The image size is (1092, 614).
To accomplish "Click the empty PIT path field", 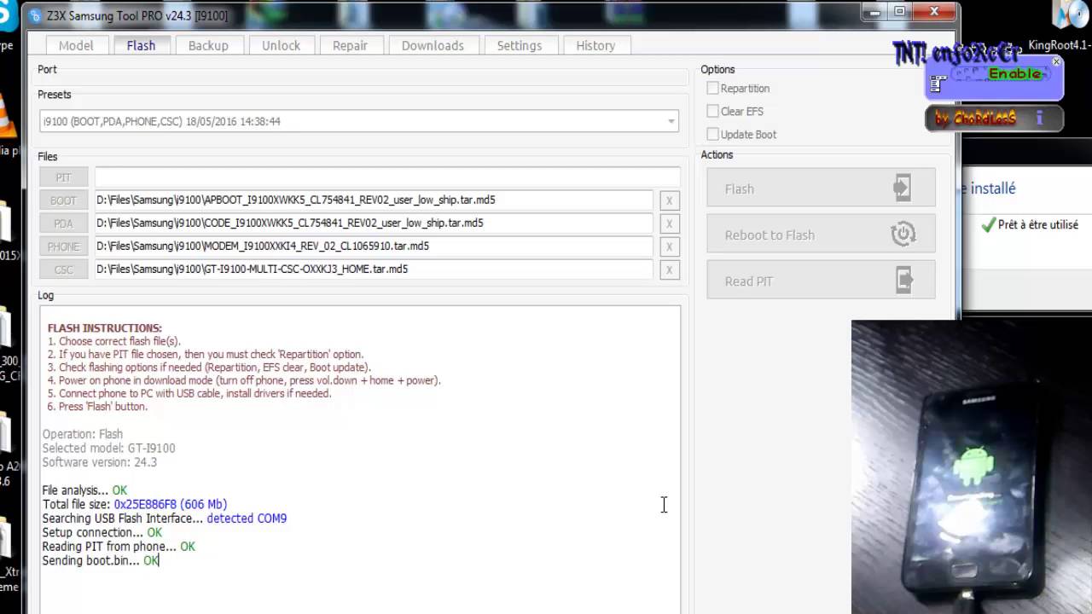I will tap(387, 177).
